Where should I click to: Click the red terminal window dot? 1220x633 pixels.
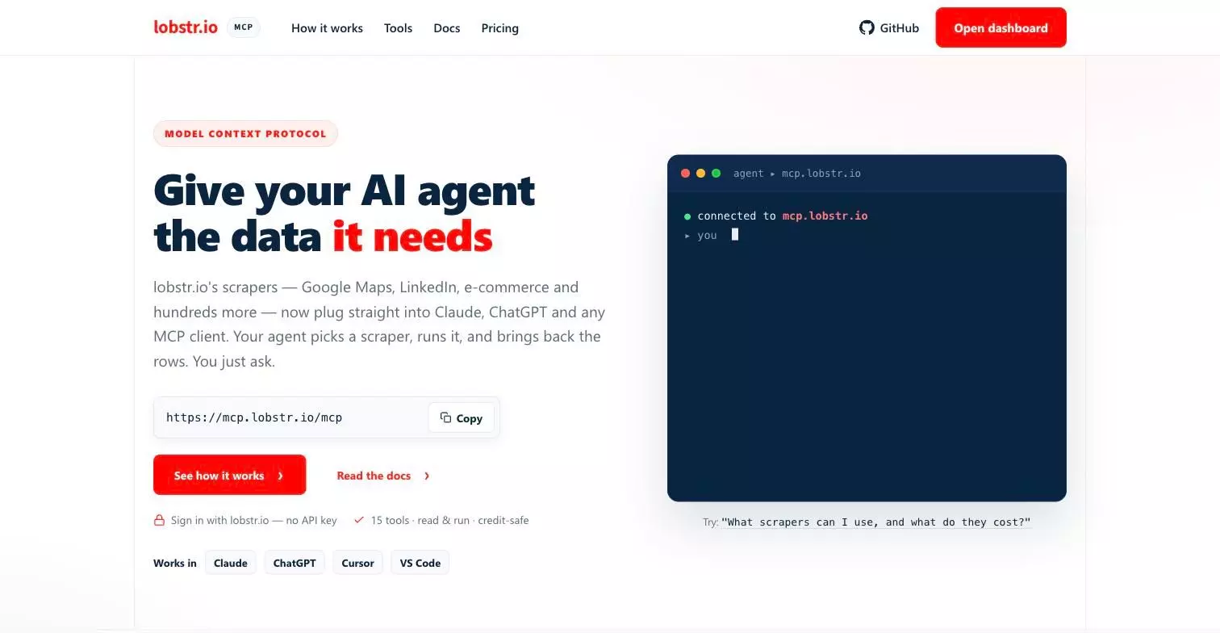click(686, 174)
